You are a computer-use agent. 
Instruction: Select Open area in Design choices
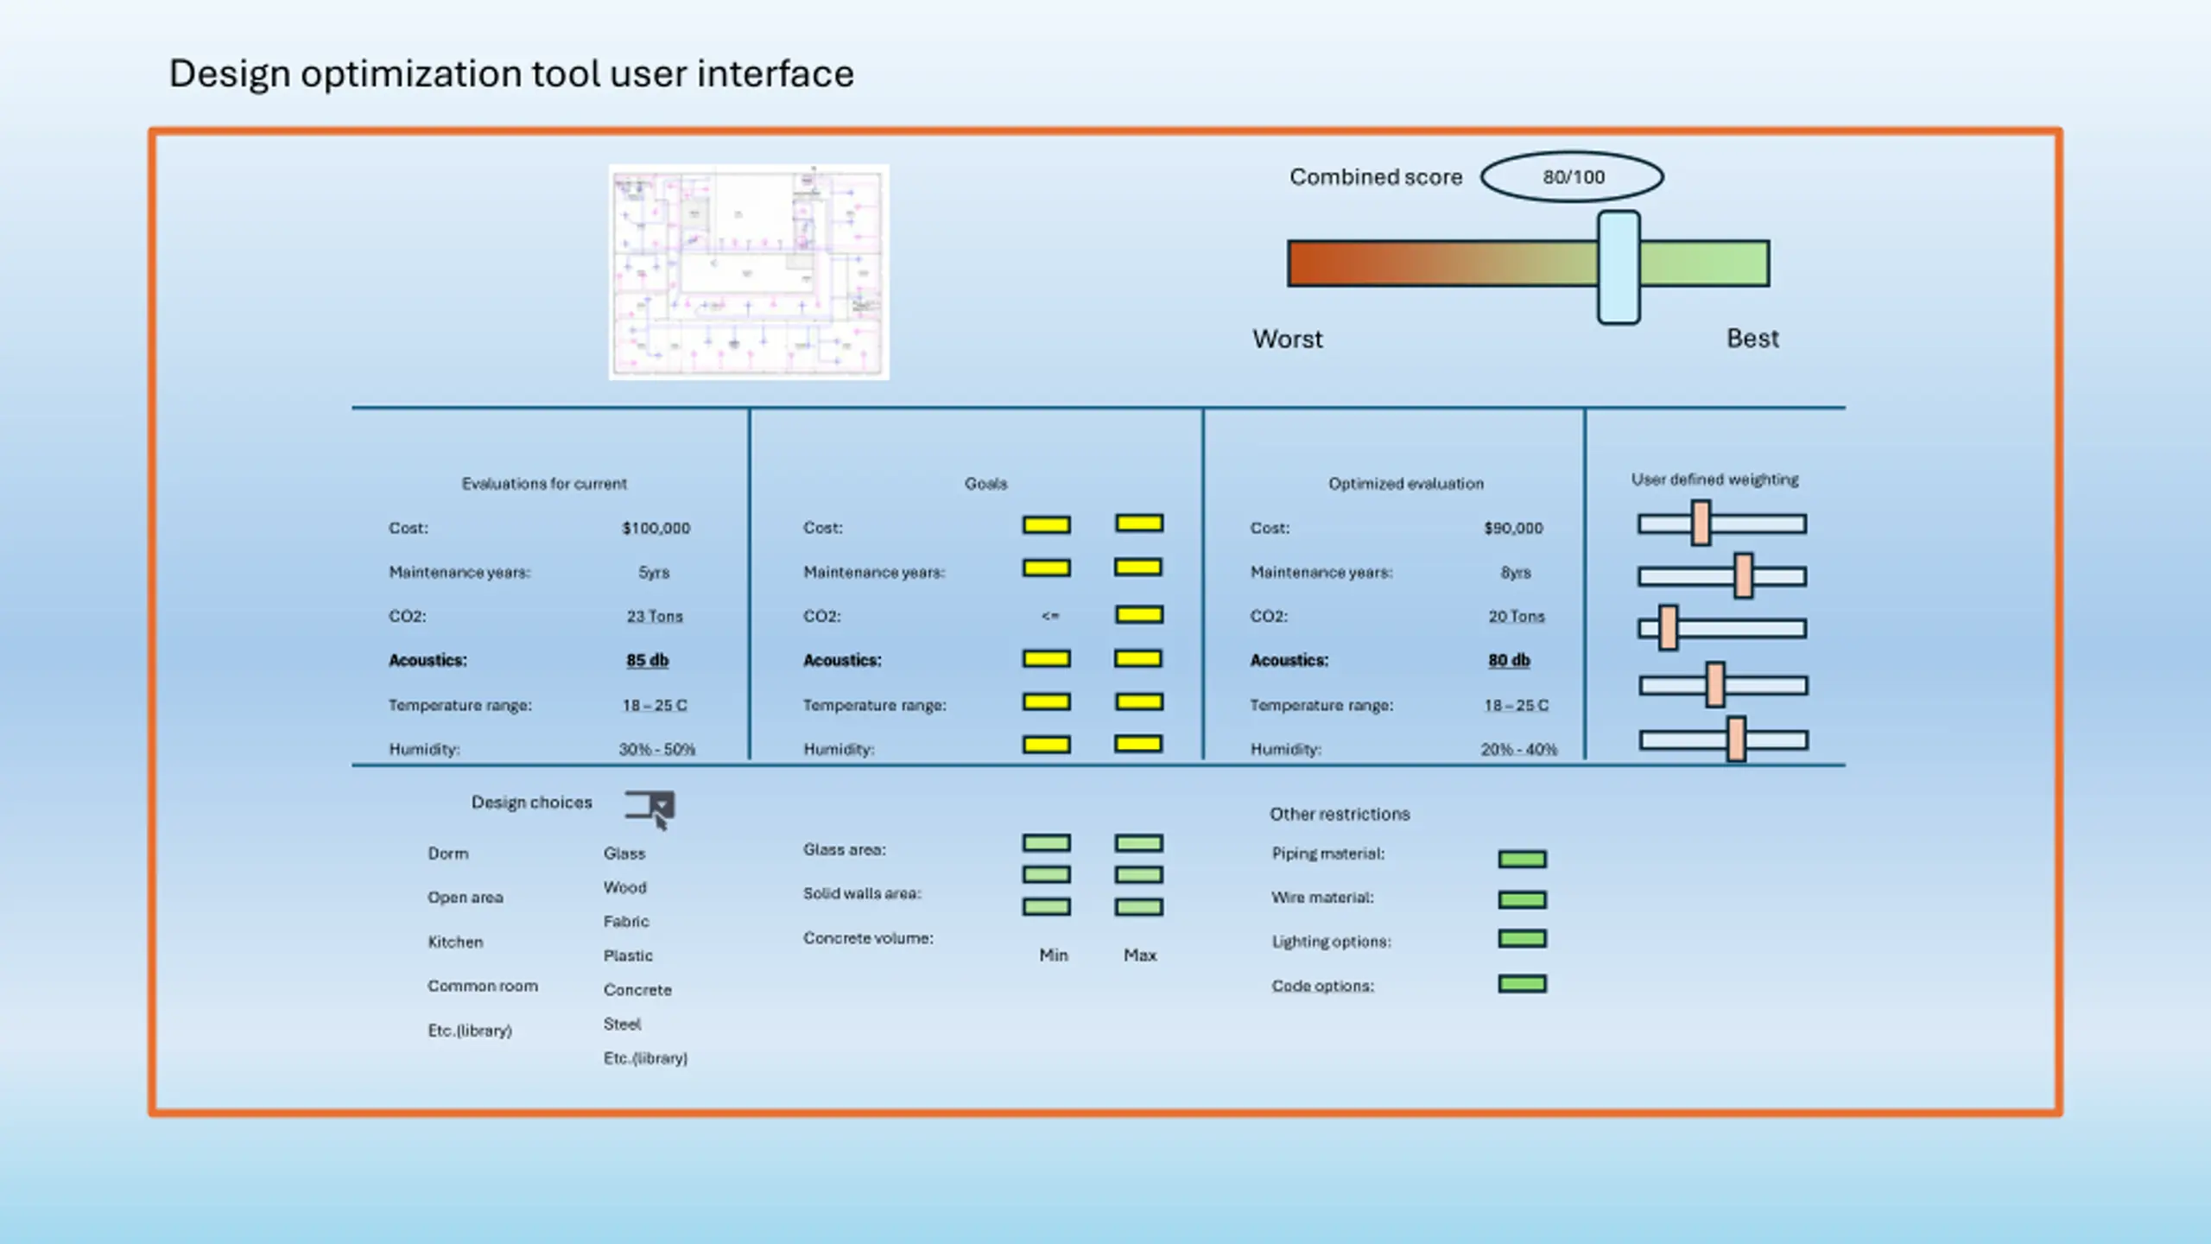pos(466,898)
